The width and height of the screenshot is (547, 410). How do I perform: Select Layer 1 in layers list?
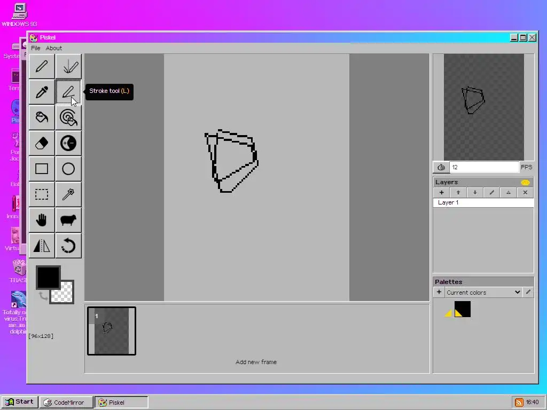point(483,202)
